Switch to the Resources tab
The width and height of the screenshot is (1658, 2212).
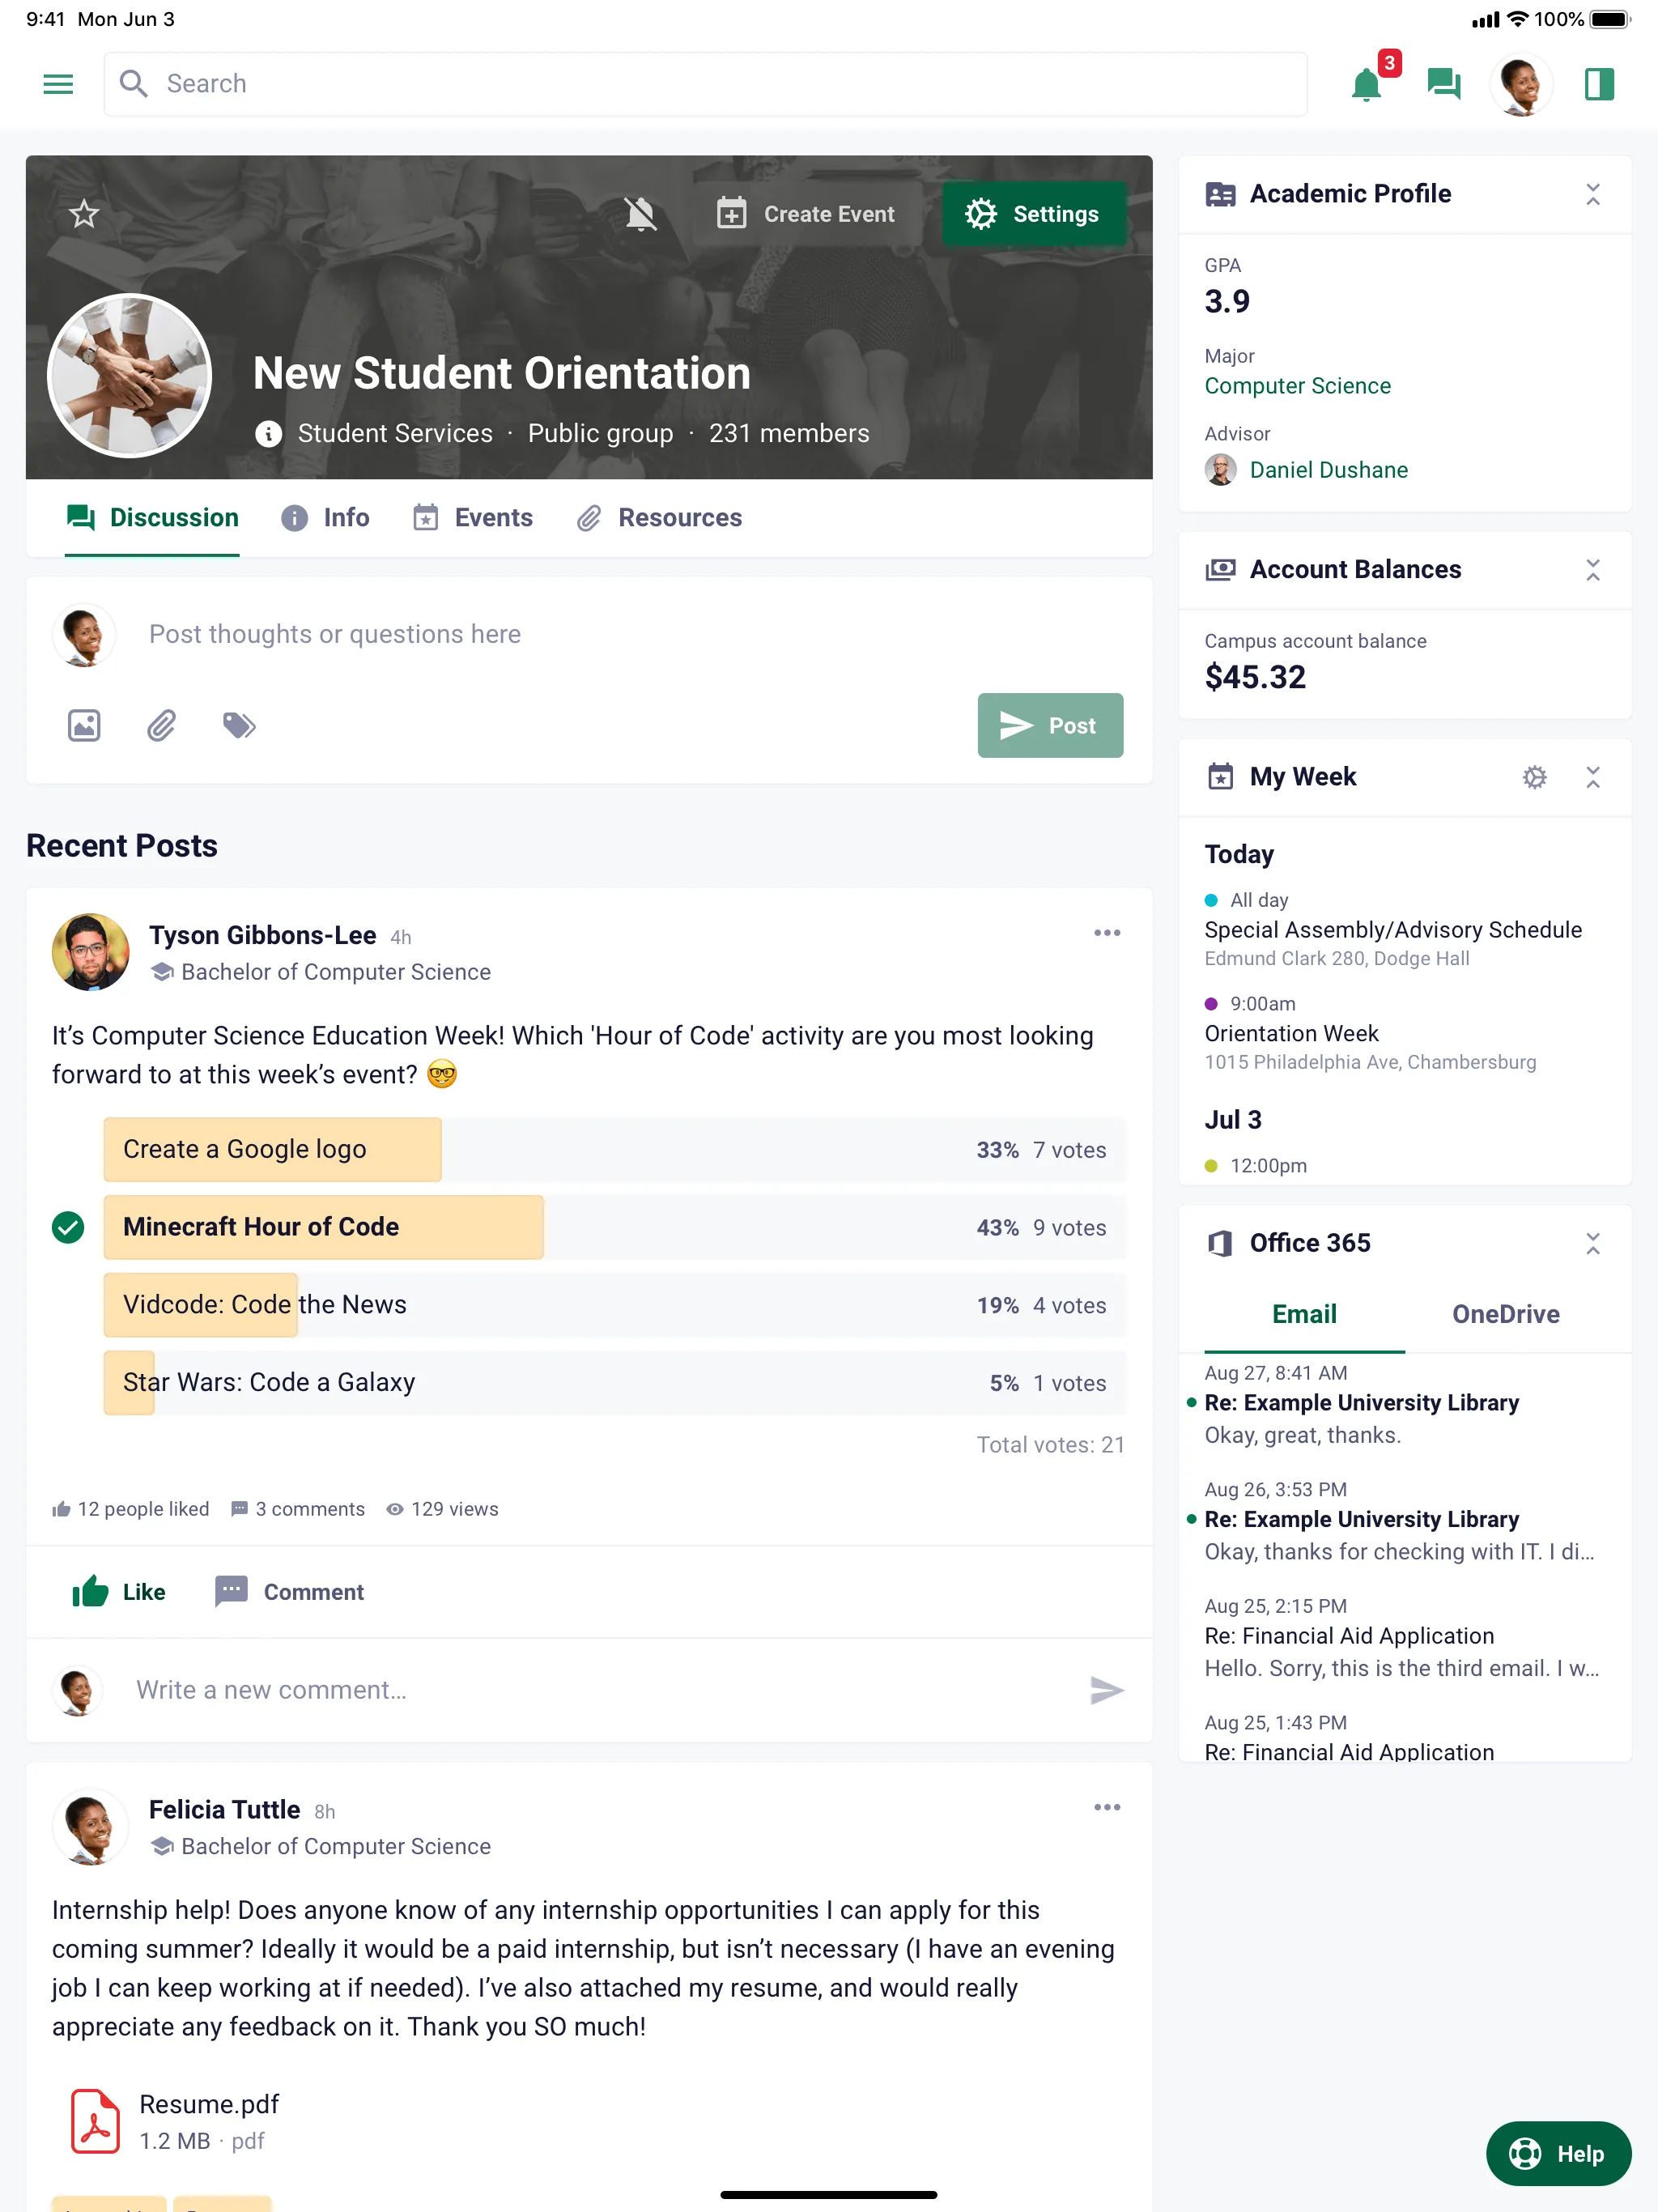[x=679, y=517]
